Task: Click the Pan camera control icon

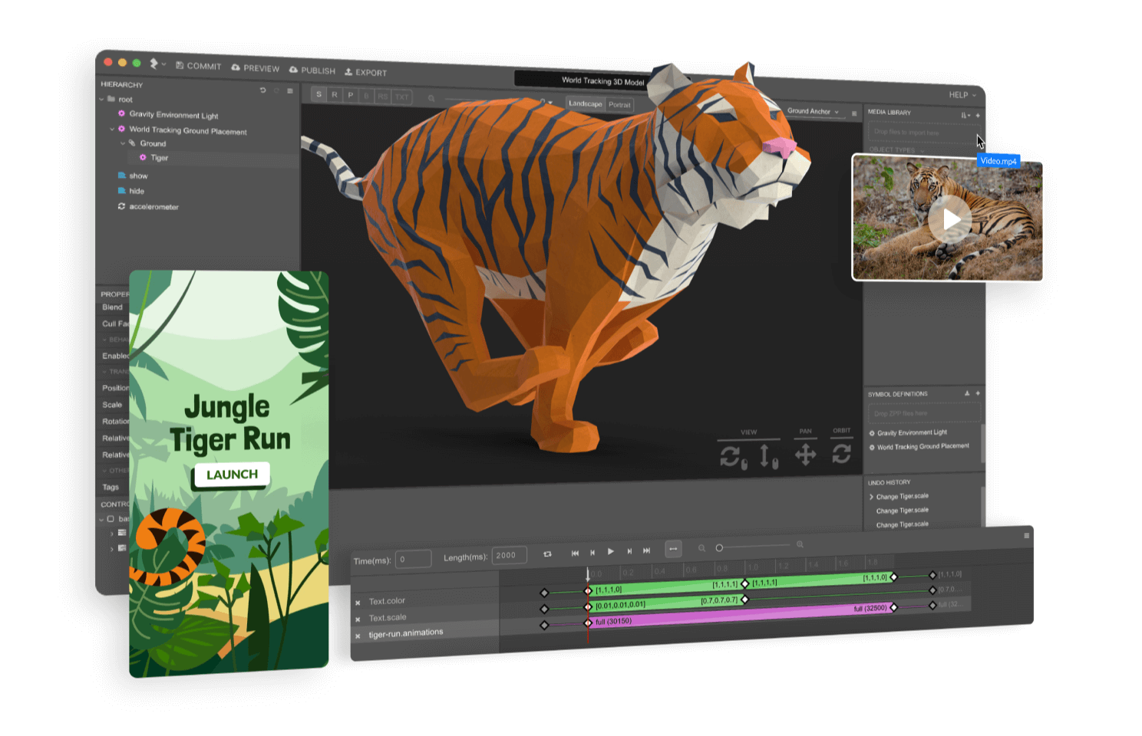Action: (804, 454)
